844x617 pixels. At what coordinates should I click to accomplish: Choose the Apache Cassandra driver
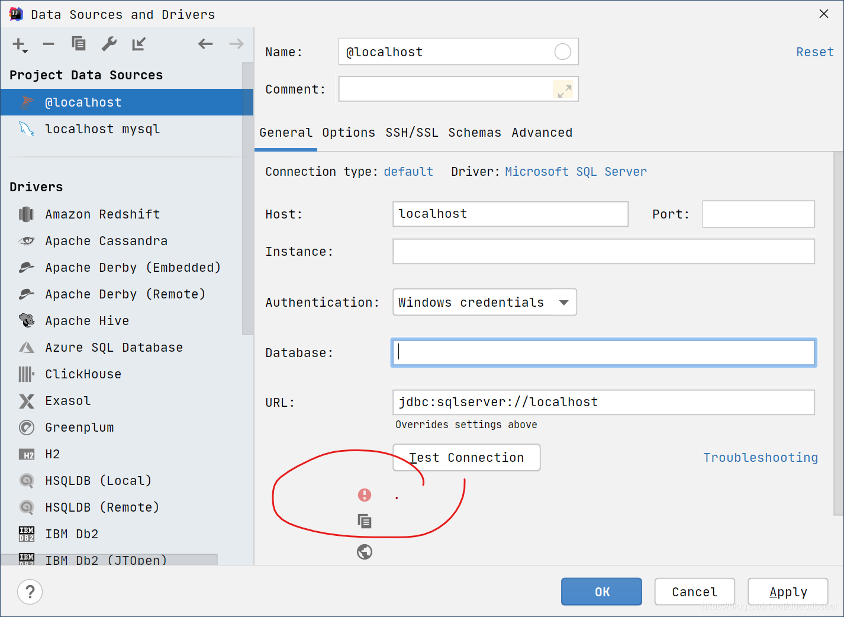[121, 241]
